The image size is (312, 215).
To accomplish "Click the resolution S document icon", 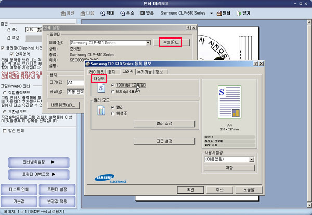I will point(101,88).
